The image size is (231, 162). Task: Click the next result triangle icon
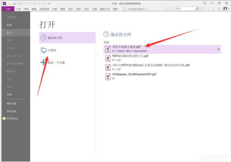pos(213,9)
